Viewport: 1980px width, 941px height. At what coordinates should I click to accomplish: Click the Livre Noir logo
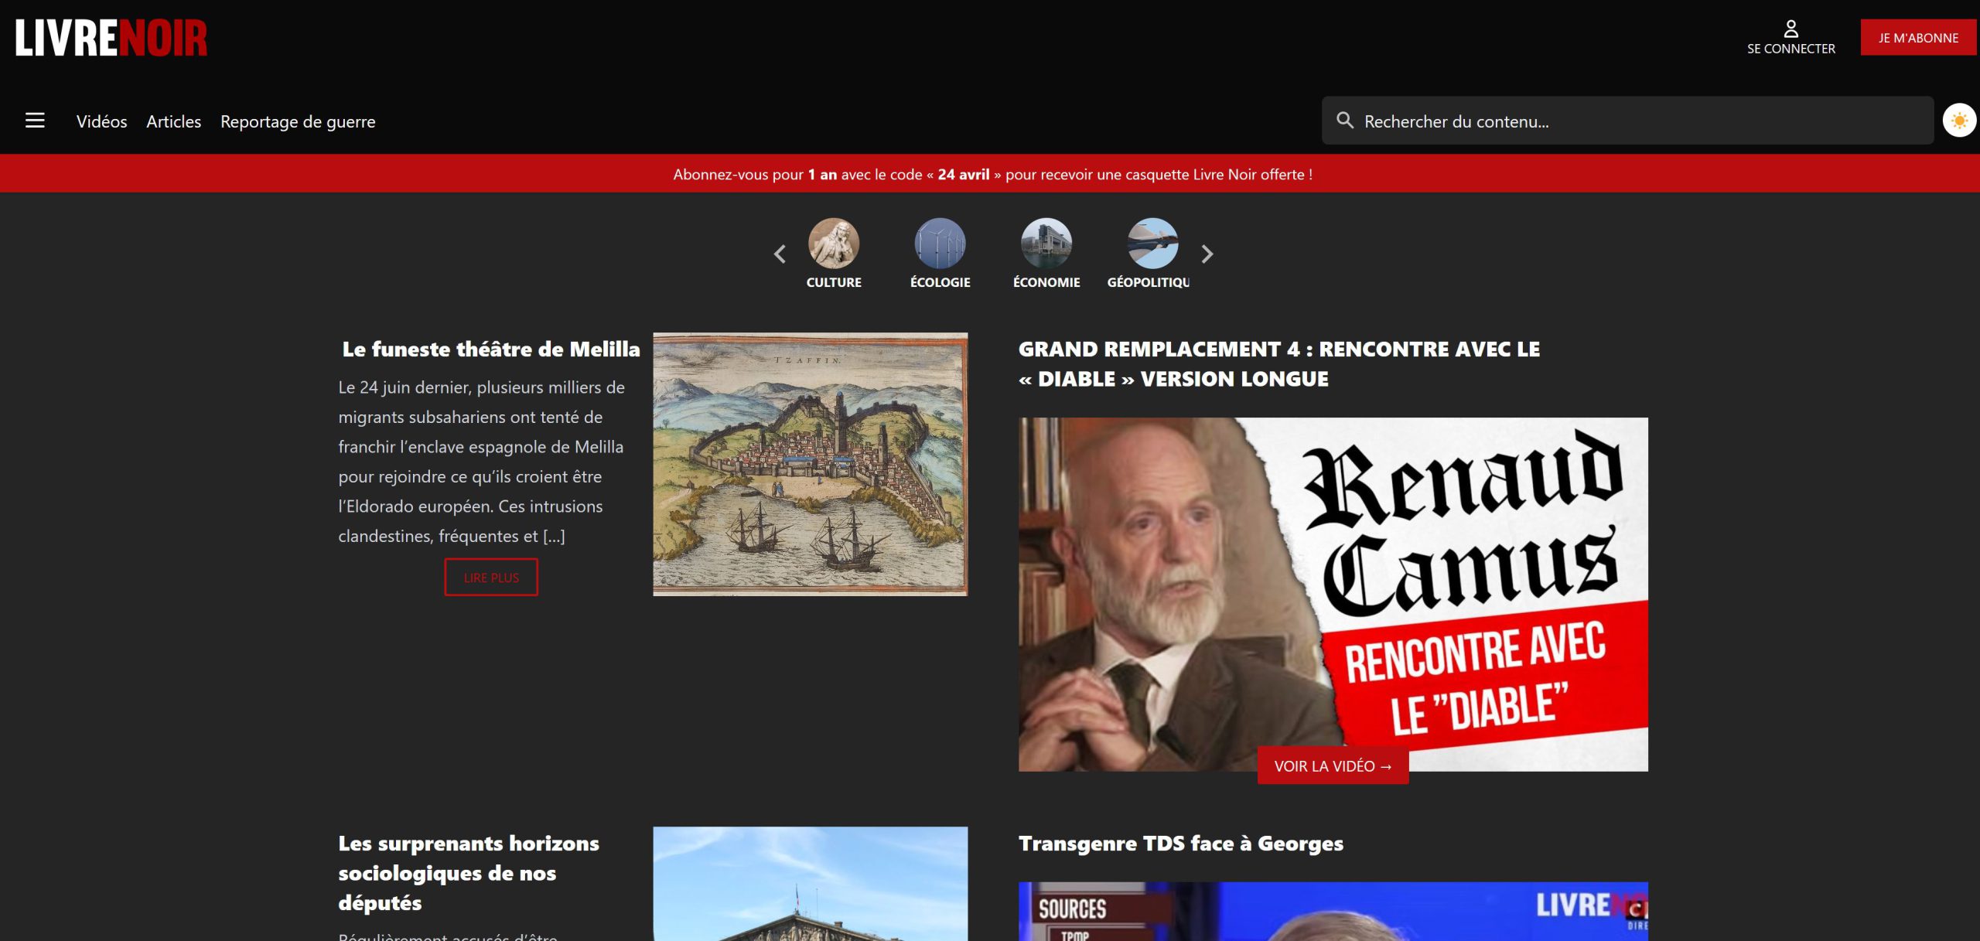pyautogui.click(x=111, y=38)
